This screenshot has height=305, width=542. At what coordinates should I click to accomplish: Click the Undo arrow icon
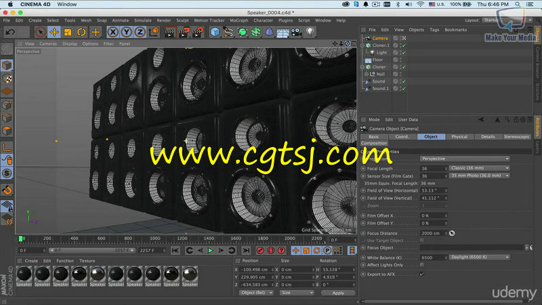(10, 32)
